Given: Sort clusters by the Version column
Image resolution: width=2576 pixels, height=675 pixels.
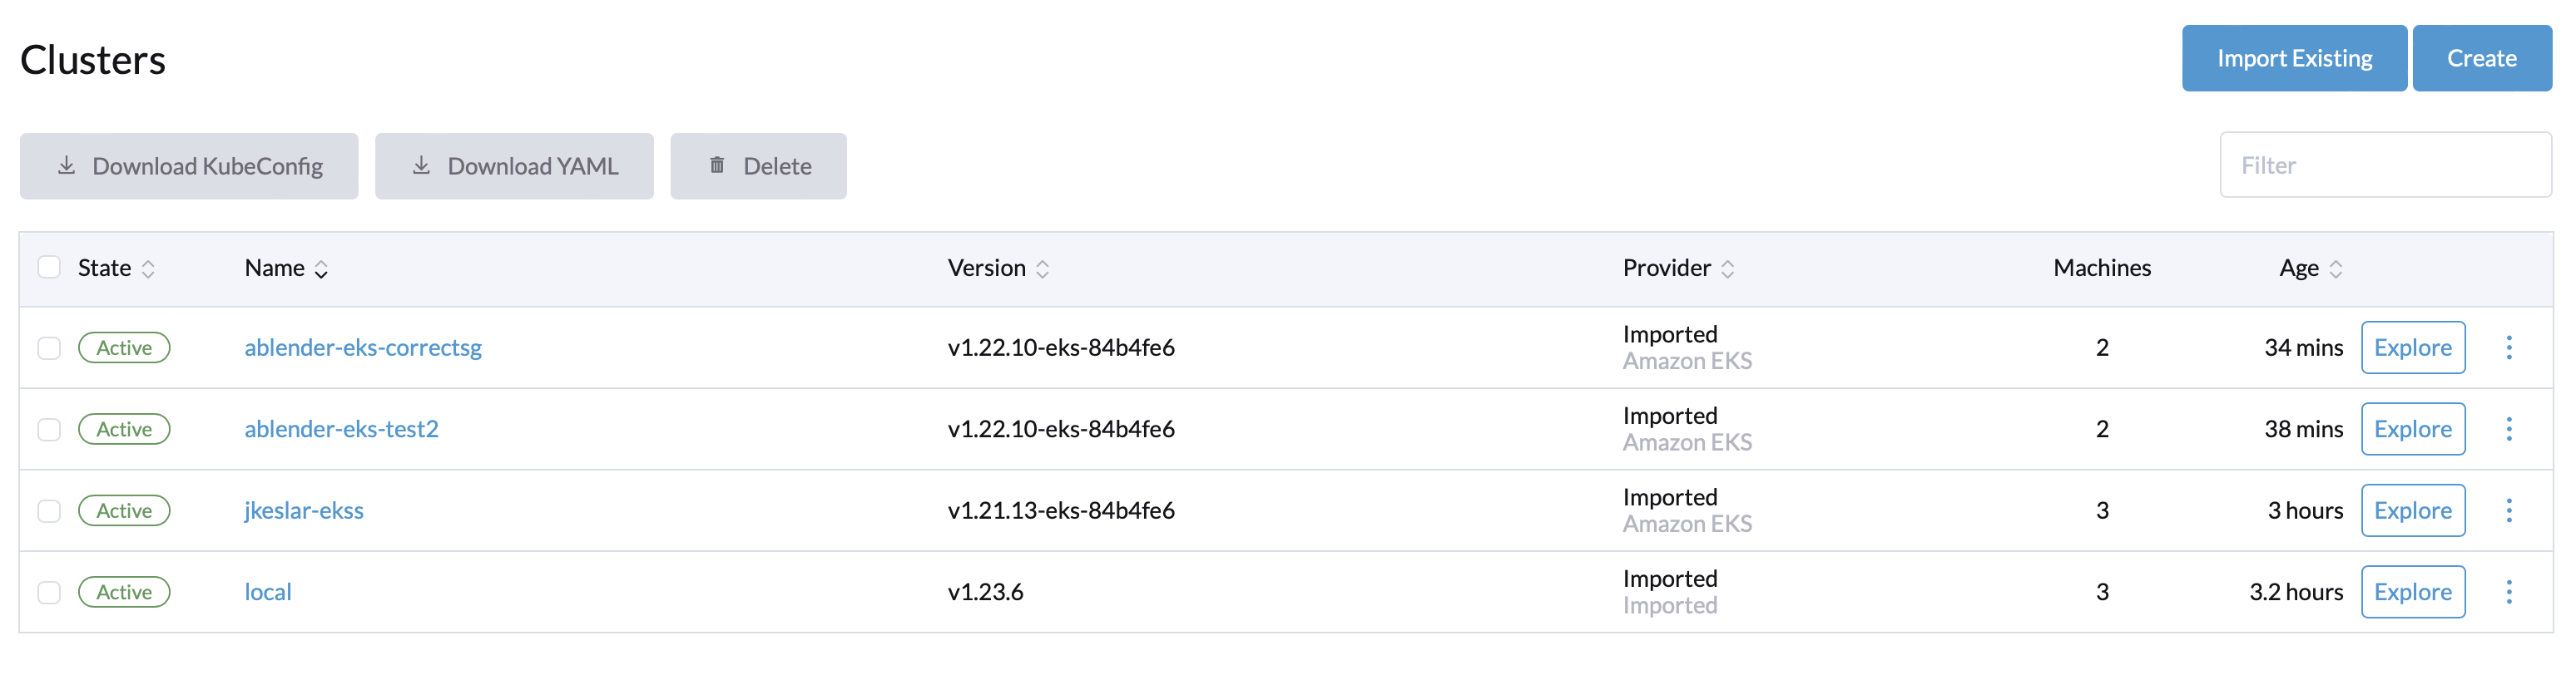Looking at the screenshot, I should coord(997,268).
